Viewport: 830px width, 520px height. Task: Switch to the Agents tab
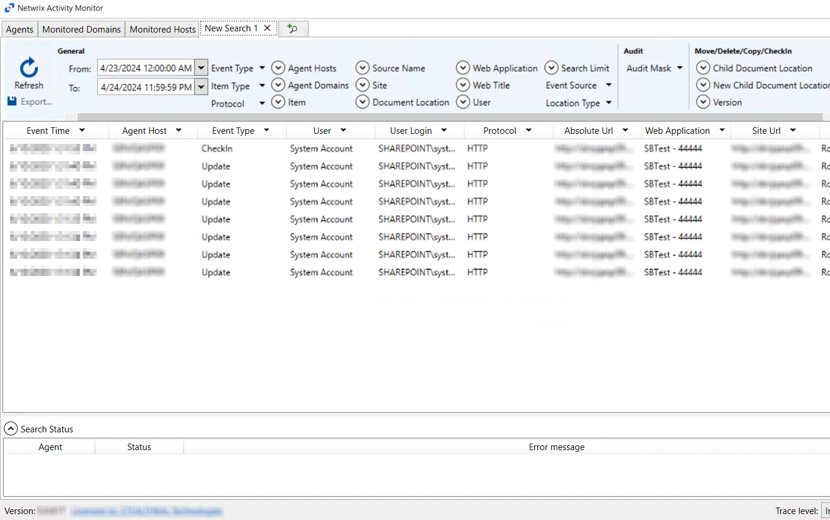20,29
